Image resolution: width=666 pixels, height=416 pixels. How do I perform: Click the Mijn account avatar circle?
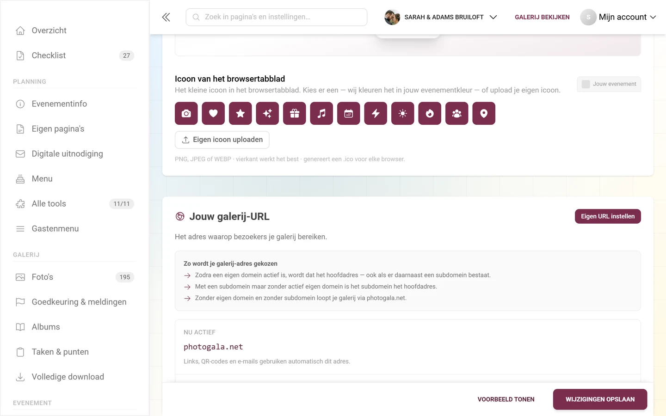[588, 17]
